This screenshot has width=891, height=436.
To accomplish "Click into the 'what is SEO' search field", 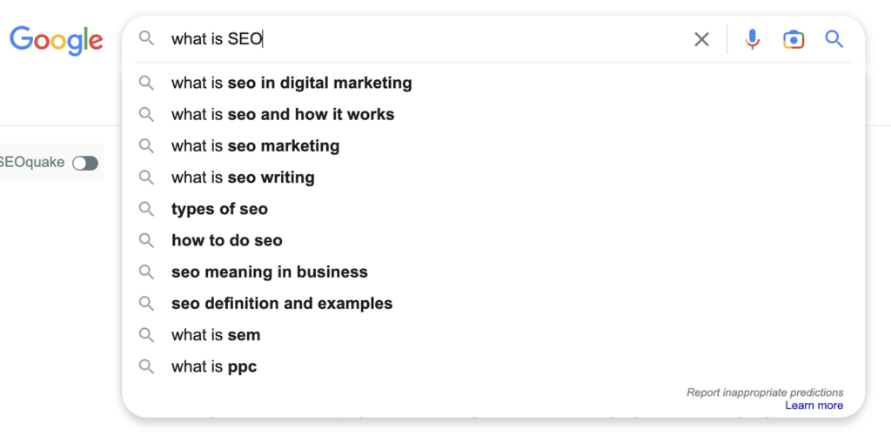I will [426, 39].
